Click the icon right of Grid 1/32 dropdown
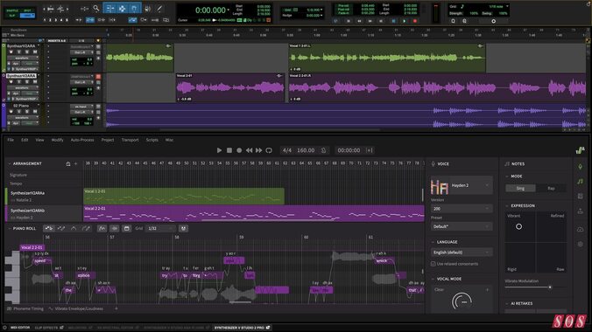The height and width of the screenshot is (332, 592). 183,228
